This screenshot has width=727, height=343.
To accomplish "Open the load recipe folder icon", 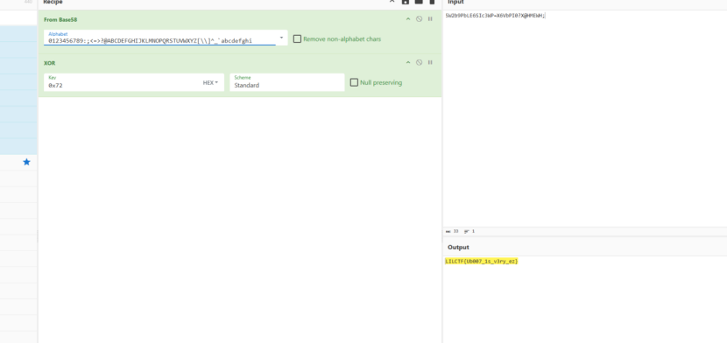I will pyautogui.click(x=419, y=2).
